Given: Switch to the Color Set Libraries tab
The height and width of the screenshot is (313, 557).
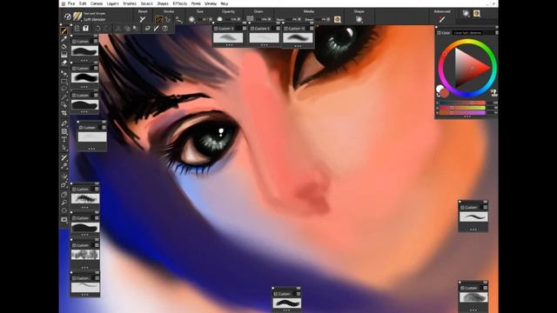Looking at the screenshot, I should coord(467,33).
